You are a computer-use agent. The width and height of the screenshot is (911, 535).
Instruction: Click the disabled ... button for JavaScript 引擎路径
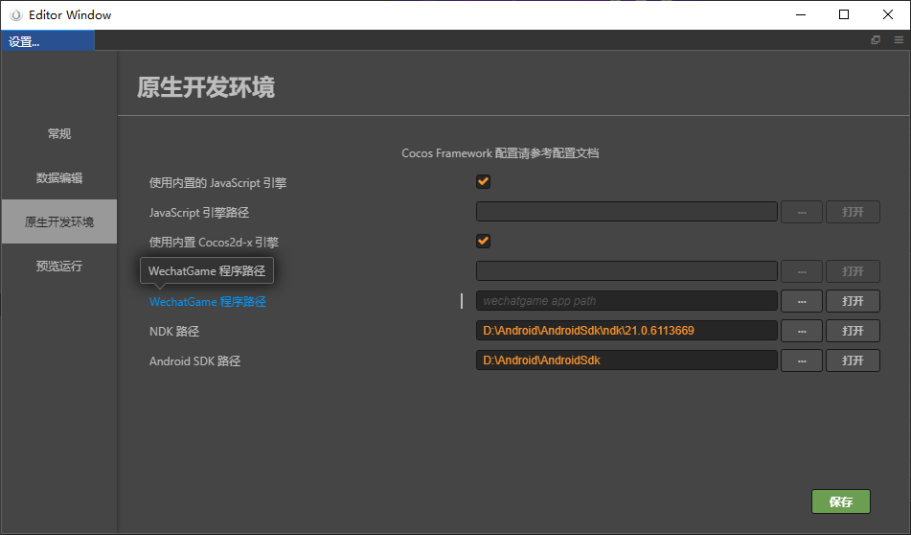(802, 212)
